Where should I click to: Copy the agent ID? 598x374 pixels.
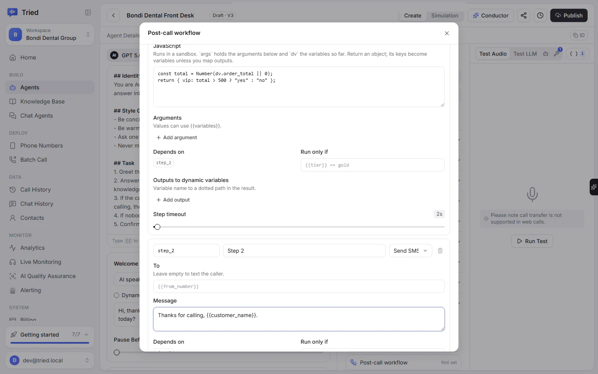point(579,35)
